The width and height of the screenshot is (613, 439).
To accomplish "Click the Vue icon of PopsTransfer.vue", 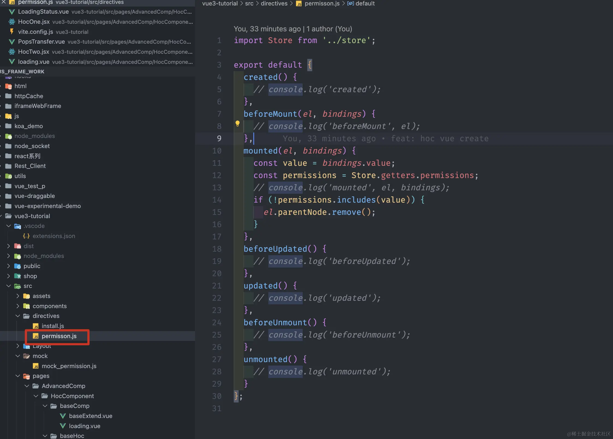I will [x=12, y=42].
